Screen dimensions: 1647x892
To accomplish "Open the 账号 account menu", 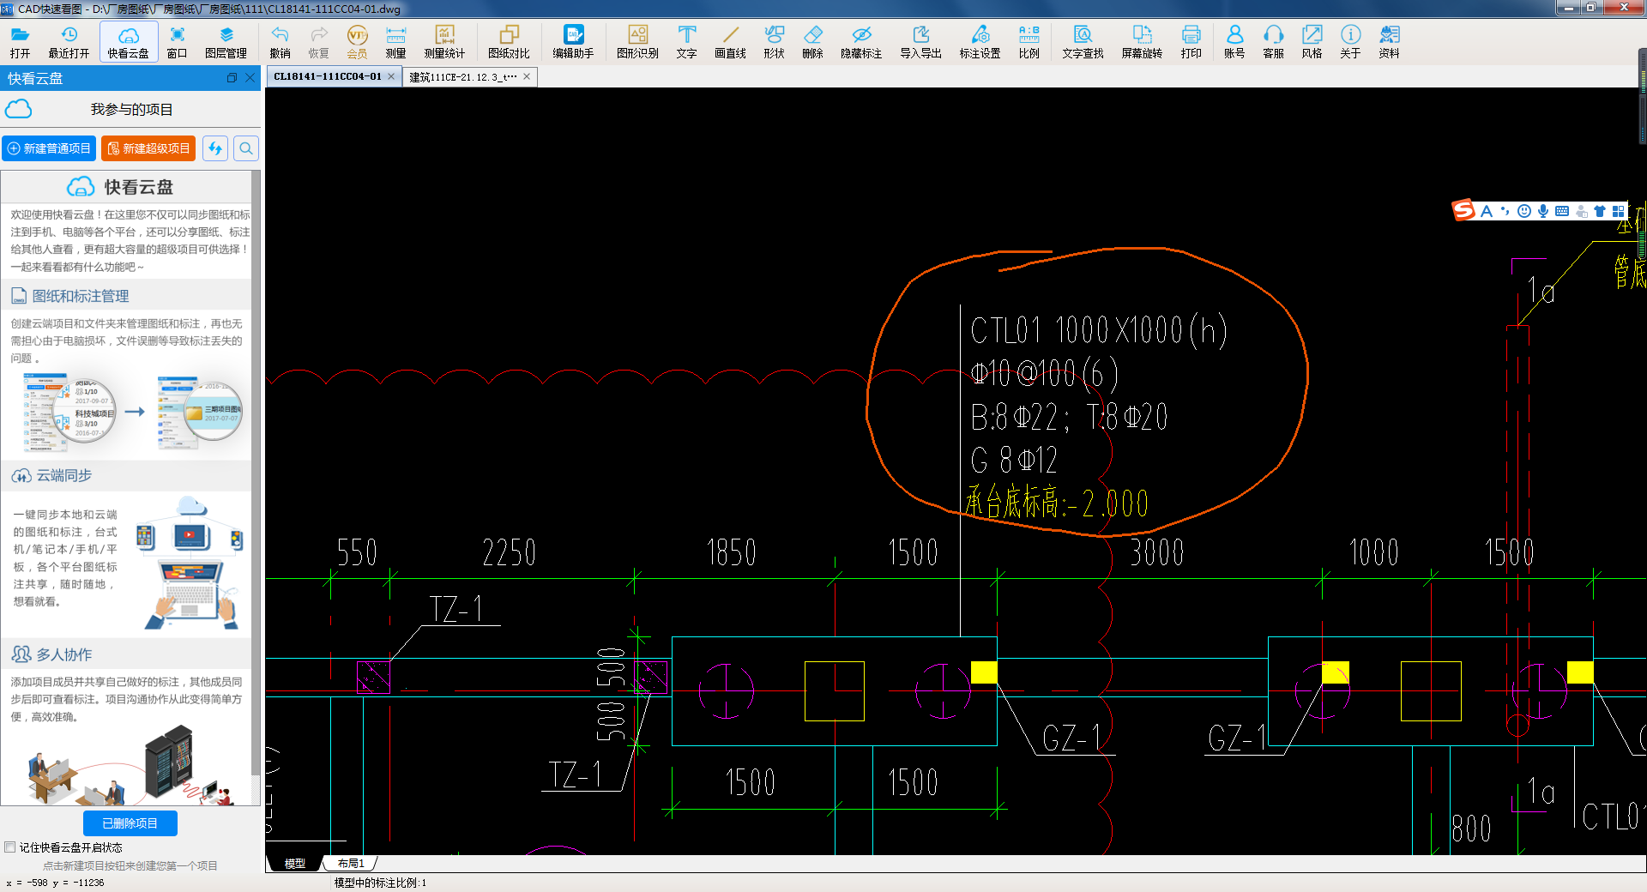I will pos(1234,41).
